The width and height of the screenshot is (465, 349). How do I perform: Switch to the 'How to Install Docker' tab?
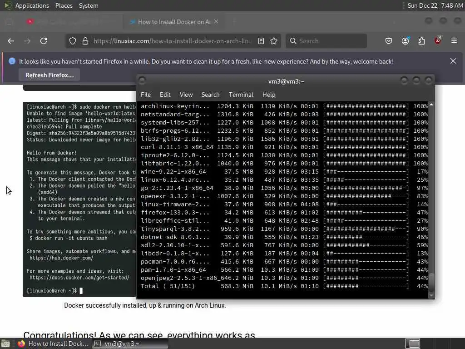tap(174, 22)
